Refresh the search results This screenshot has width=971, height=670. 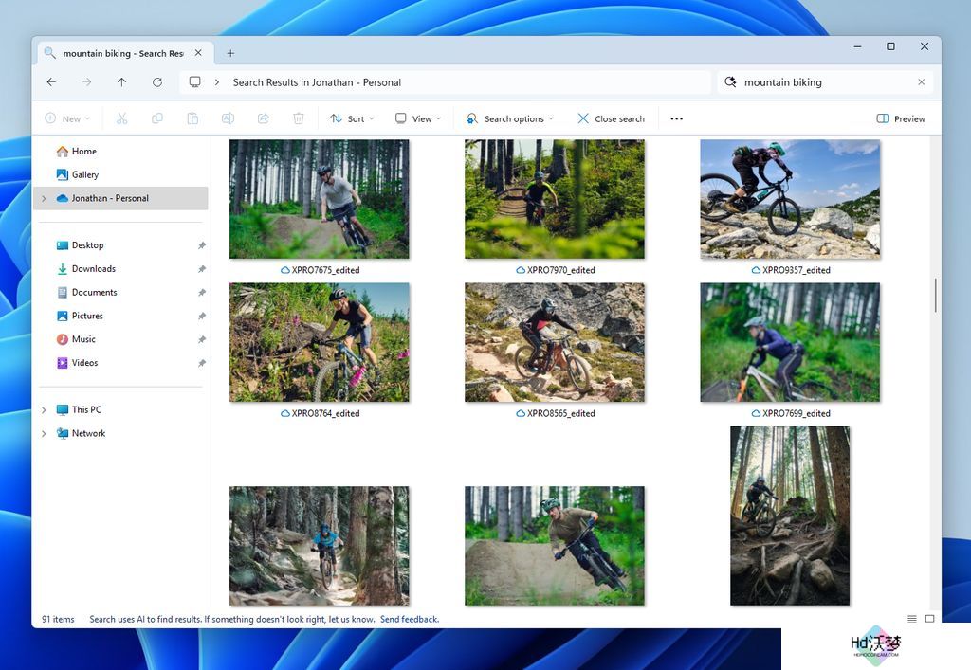click(157, 82)
